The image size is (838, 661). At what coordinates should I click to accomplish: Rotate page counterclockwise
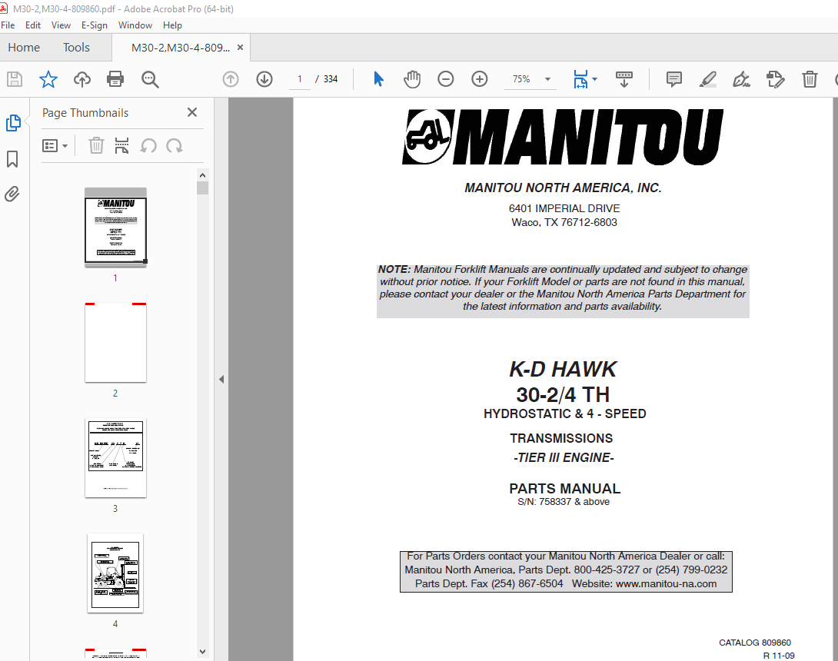click(x=148, y=146)
